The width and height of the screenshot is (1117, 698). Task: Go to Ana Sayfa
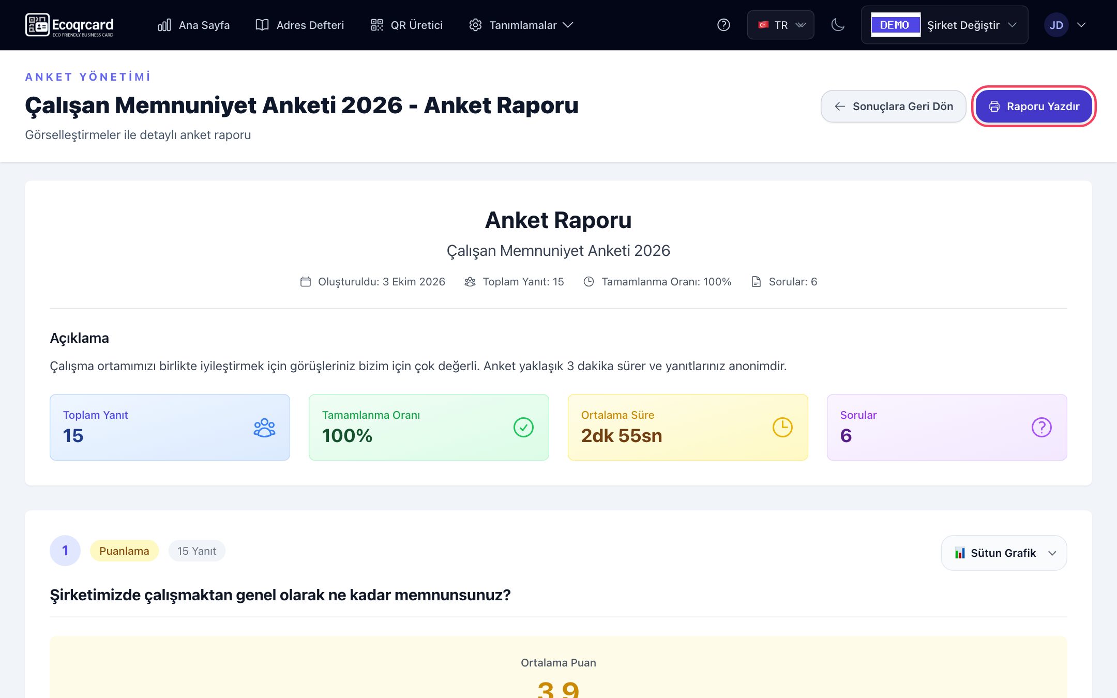click(194, 25)
